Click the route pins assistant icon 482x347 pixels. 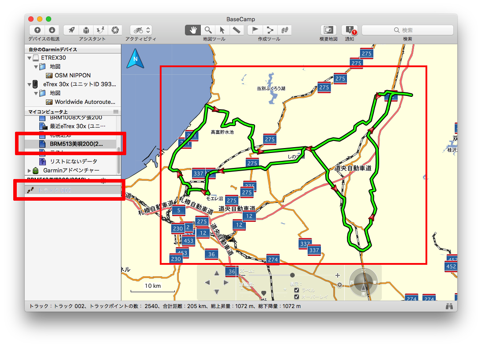click(x=101, y=30)
